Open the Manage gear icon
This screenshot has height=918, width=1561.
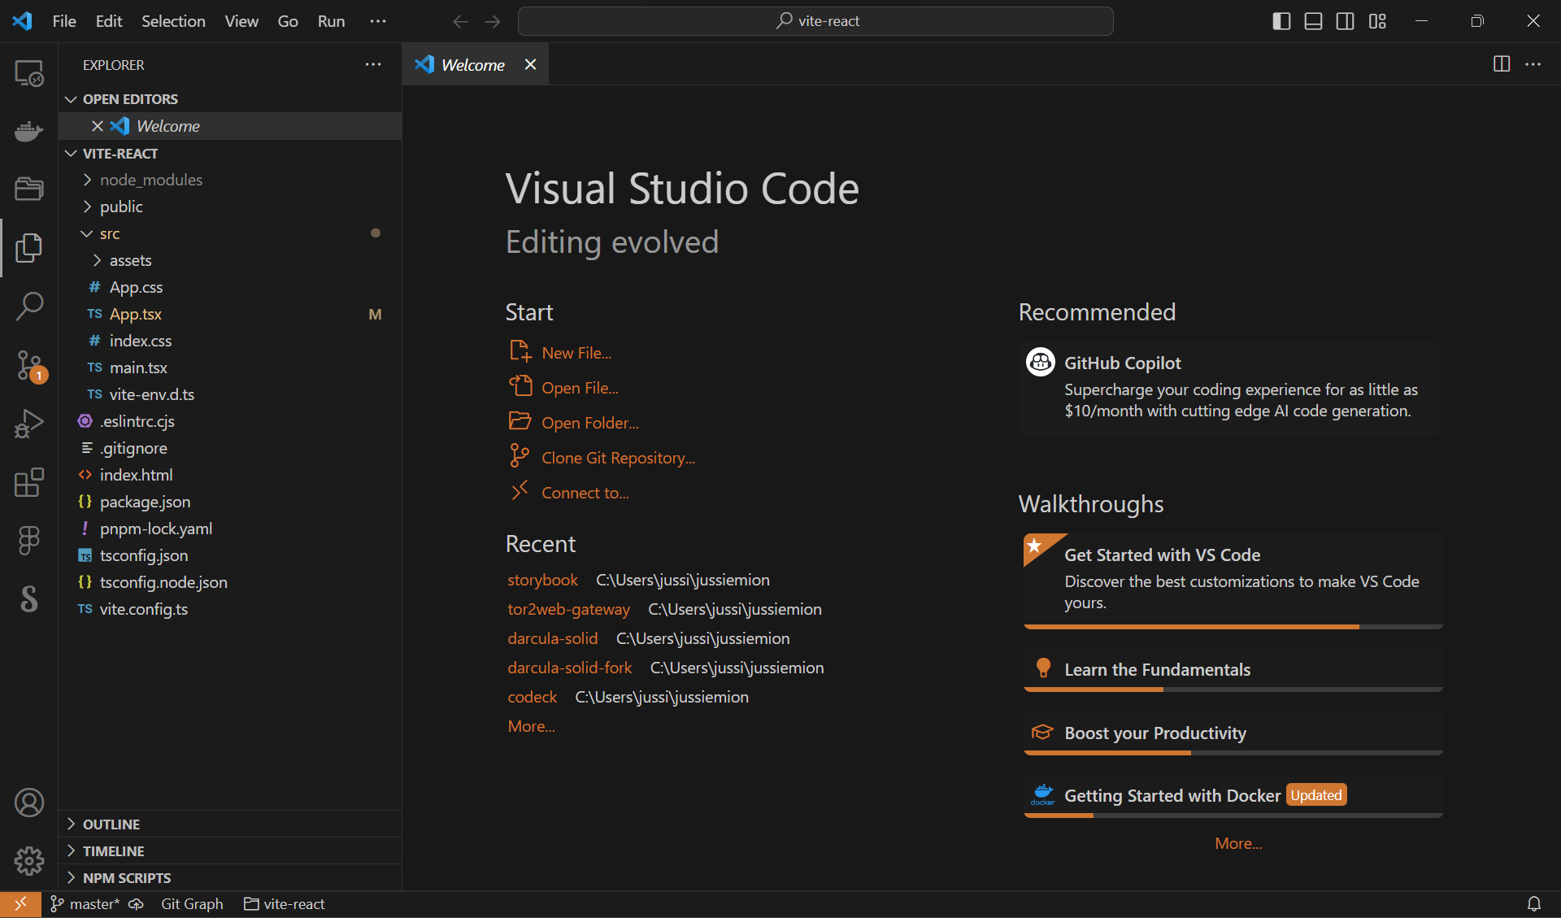pyautogui.click(x=29, y=860)
